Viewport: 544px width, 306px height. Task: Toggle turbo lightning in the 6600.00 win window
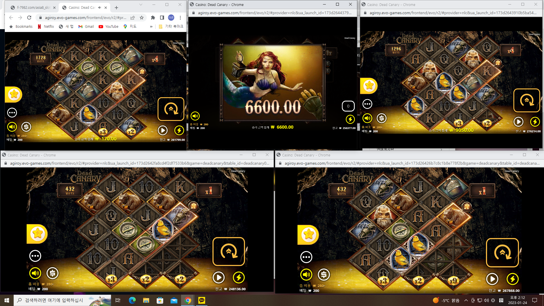[350, 119]
